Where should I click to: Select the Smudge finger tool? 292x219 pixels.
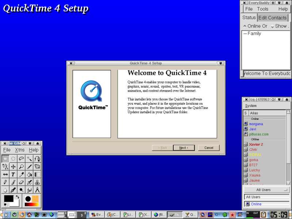click(29, 190)
